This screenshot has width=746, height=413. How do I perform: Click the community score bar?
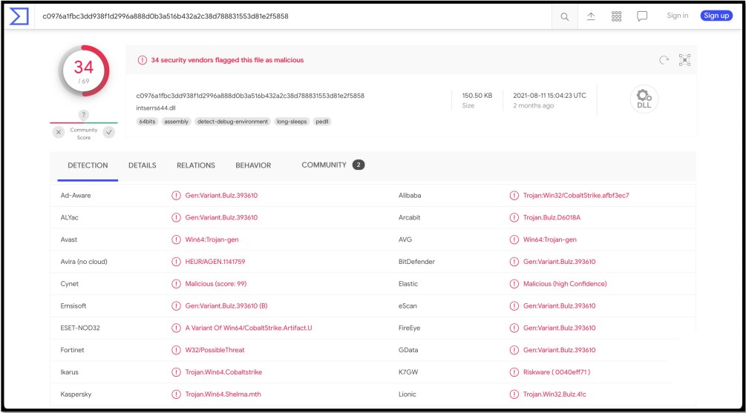pyautogui.click(x=84, y=122)
